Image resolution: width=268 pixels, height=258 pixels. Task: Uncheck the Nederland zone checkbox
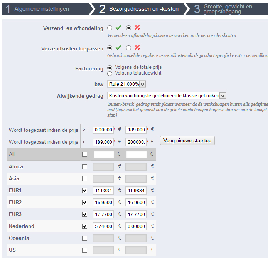coord(84,226)
